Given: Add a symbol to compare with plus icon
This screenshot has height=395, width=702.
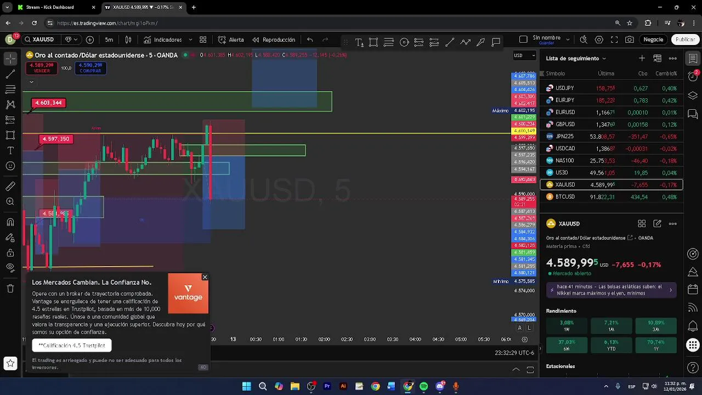Looking at the screenshot, I should click(x=90, y=39).
